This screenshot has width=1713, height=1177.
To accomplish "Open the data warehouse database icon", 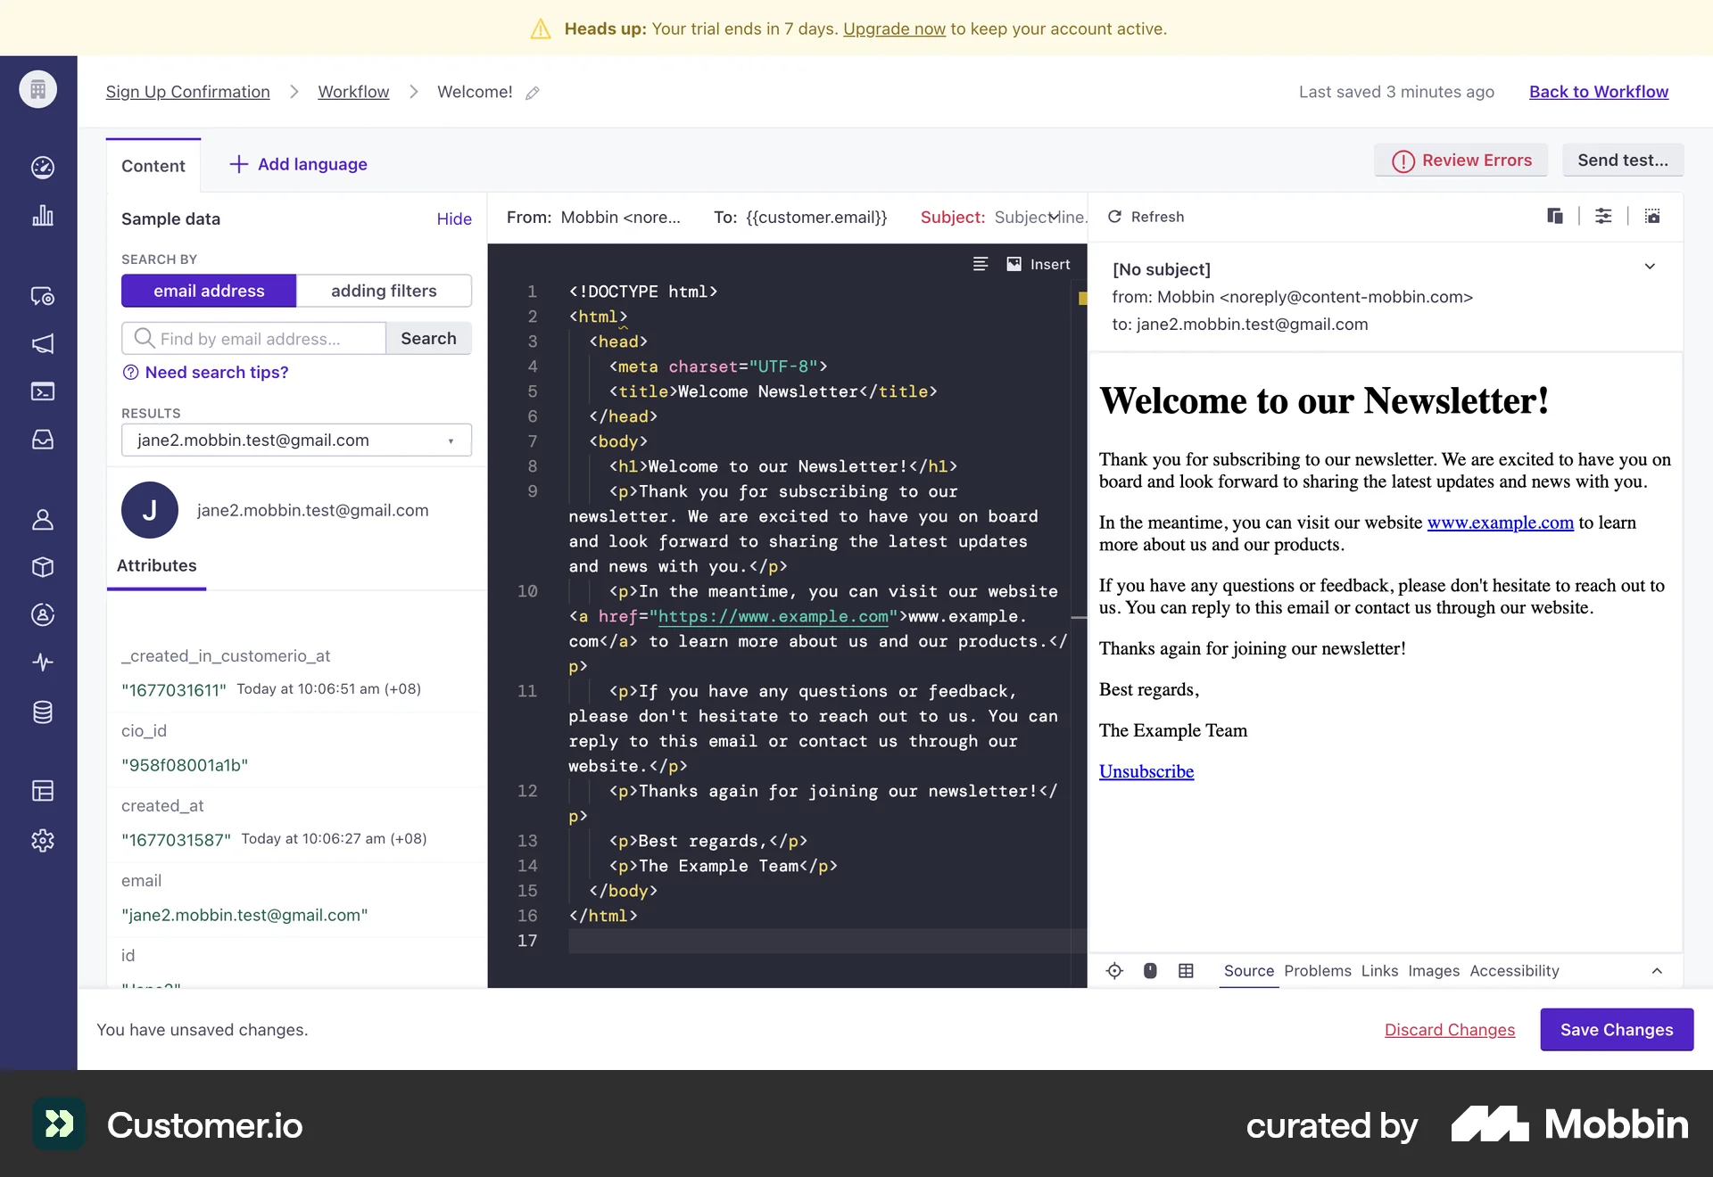I will click(x=41, y=712).
